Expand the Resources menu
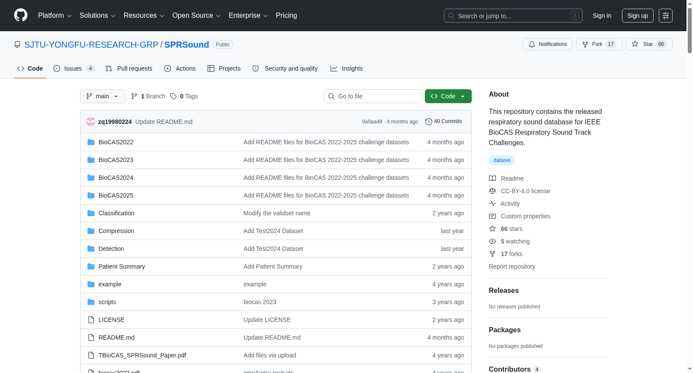Screen dimensions: 693x373 point(144,16)
